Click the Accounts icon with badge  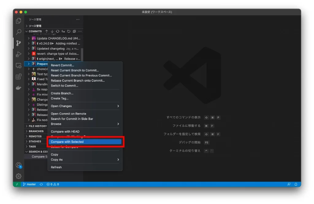point(18,165)
